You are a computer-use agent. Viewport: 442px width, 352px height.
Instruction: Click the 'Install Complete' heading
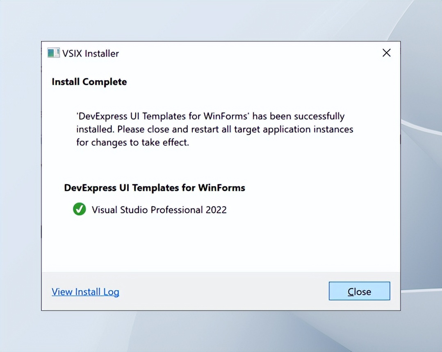[x=89, y=82]
